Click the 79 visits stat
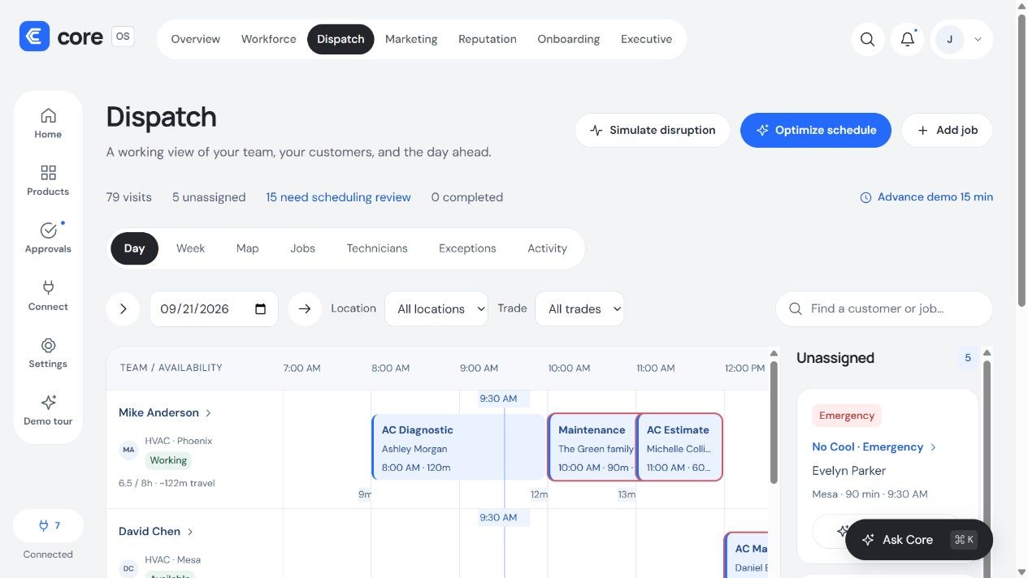This screenshot has height=578, width=1028. [x=129, y=197]
